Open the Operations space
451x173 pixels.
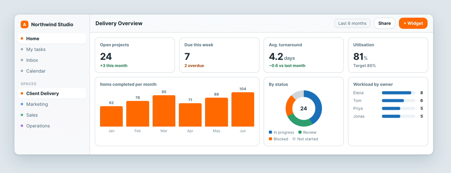click(x=52, y=126)
